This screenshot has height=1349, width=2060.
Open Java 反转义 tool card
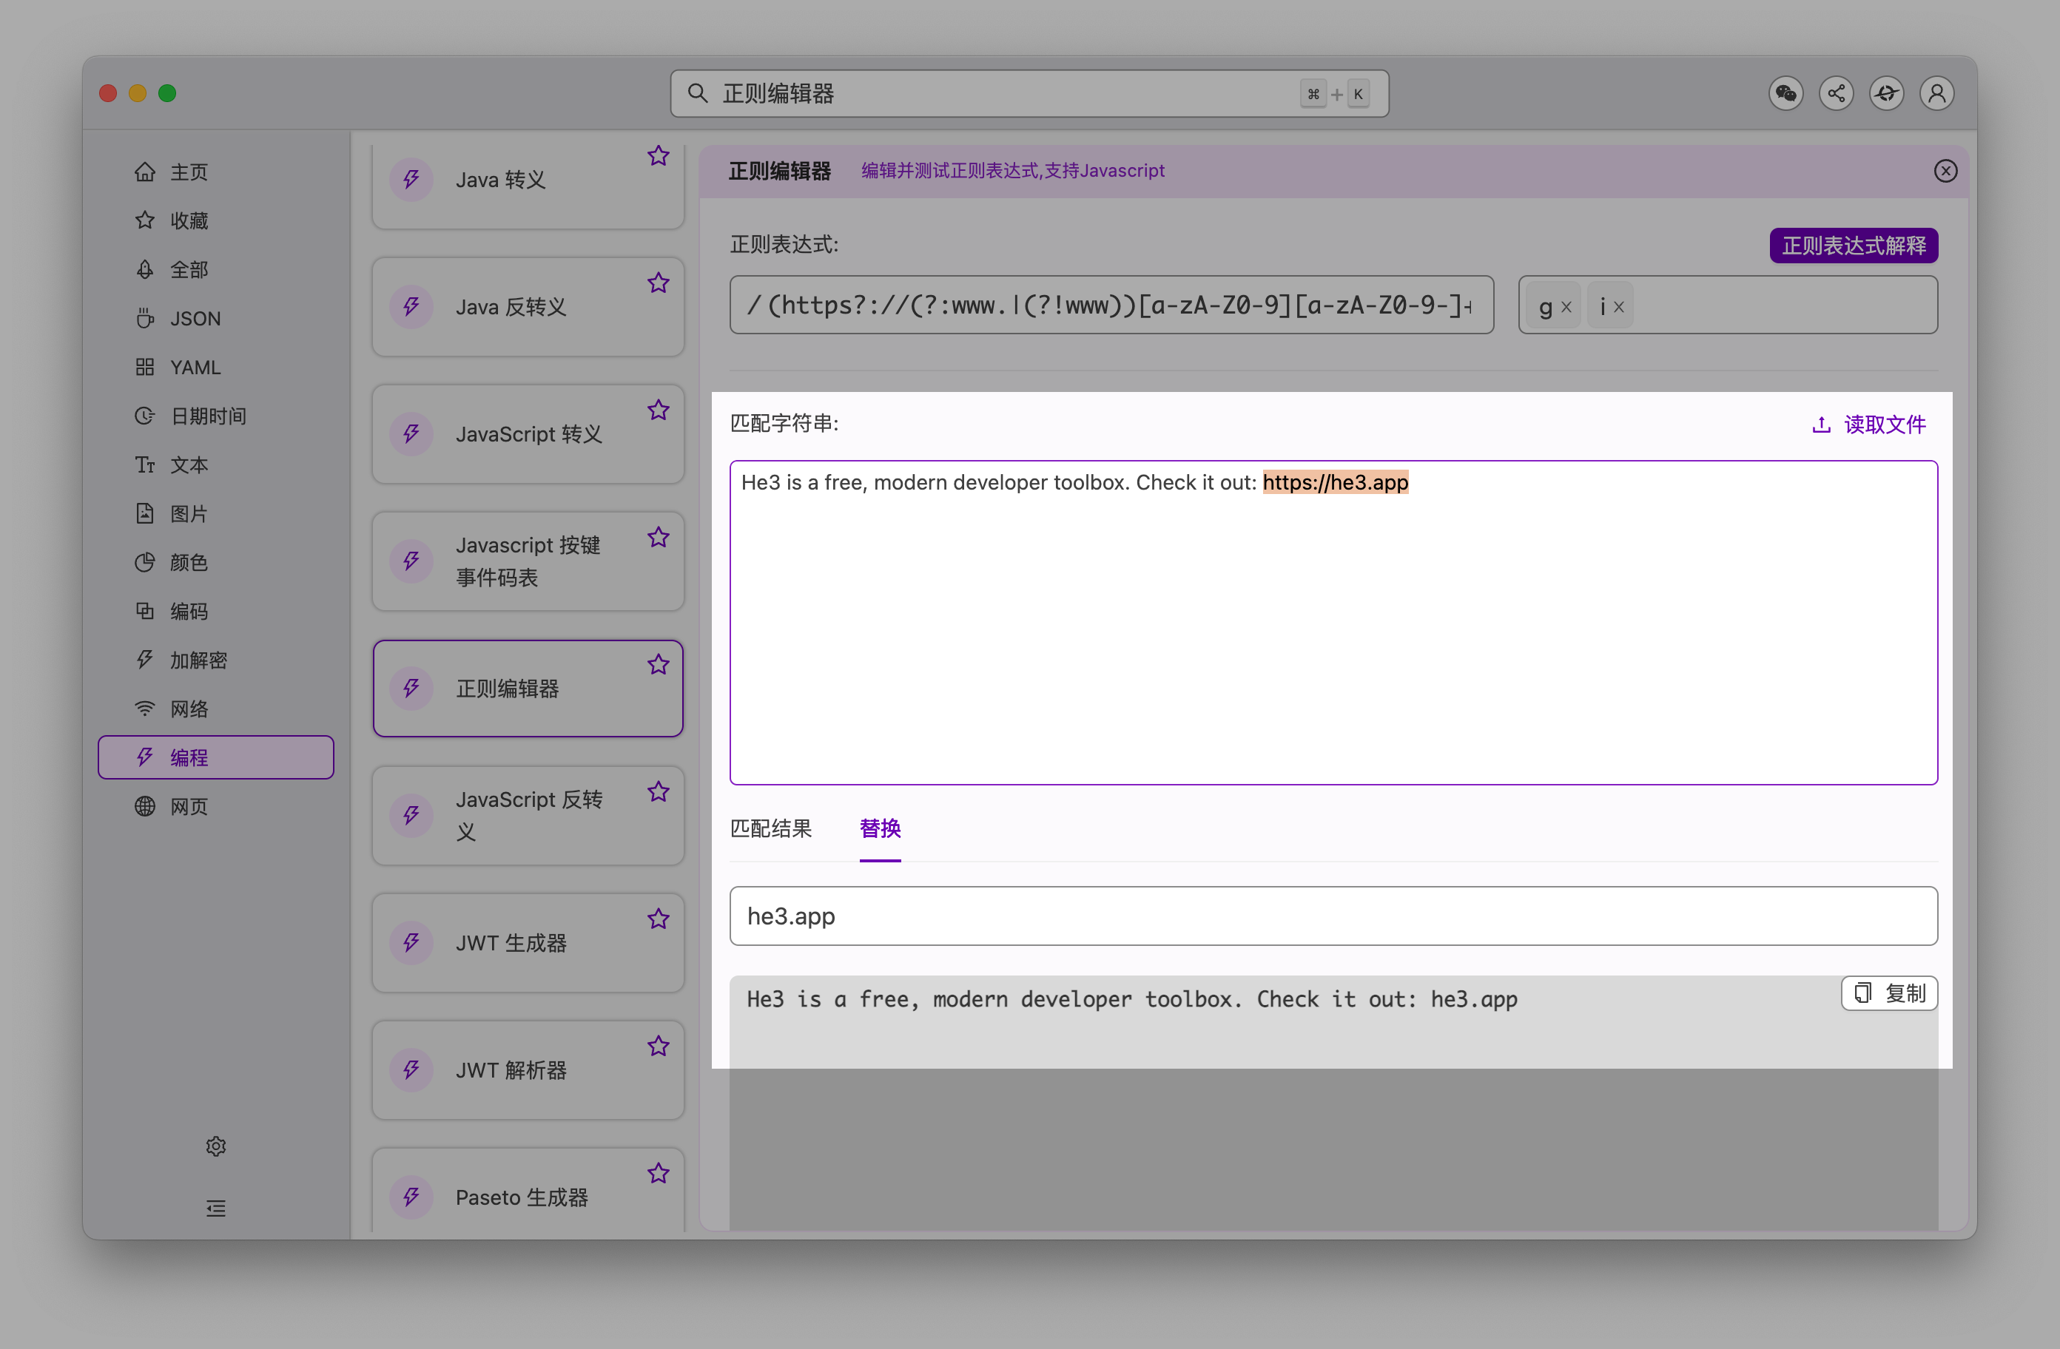coord(528,307)
